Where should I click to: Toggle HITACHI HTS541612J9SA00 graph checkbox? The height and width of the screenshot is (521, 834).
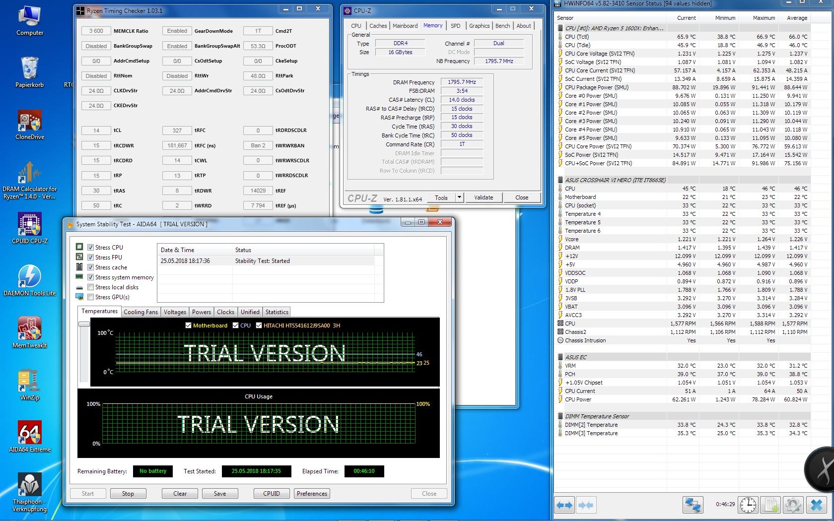(x=259, y=326)
